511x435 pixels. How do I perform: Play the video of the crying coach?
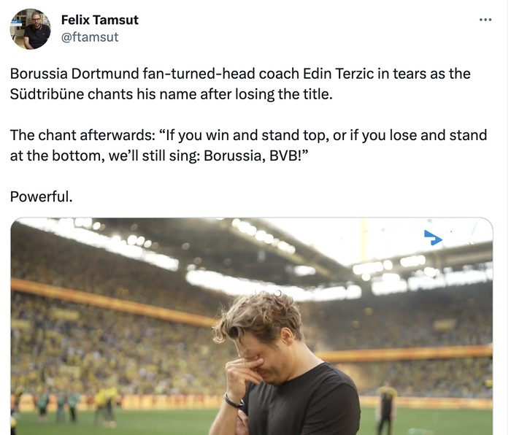click(x=252, y=326)
